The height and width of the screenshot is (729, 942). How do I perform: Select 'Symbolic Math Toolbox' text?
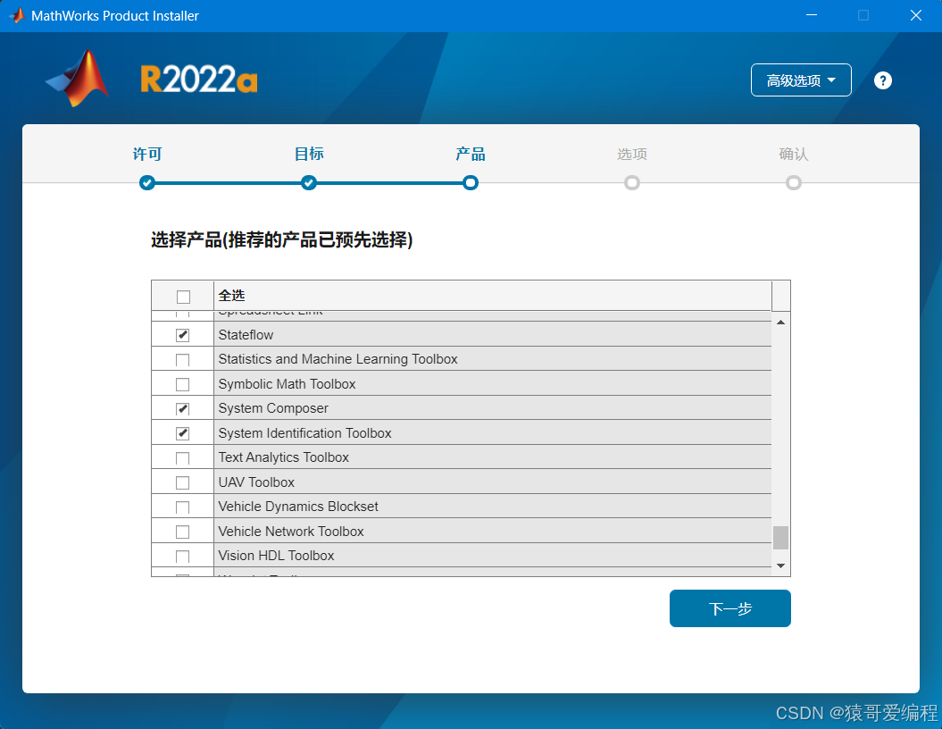287,384
